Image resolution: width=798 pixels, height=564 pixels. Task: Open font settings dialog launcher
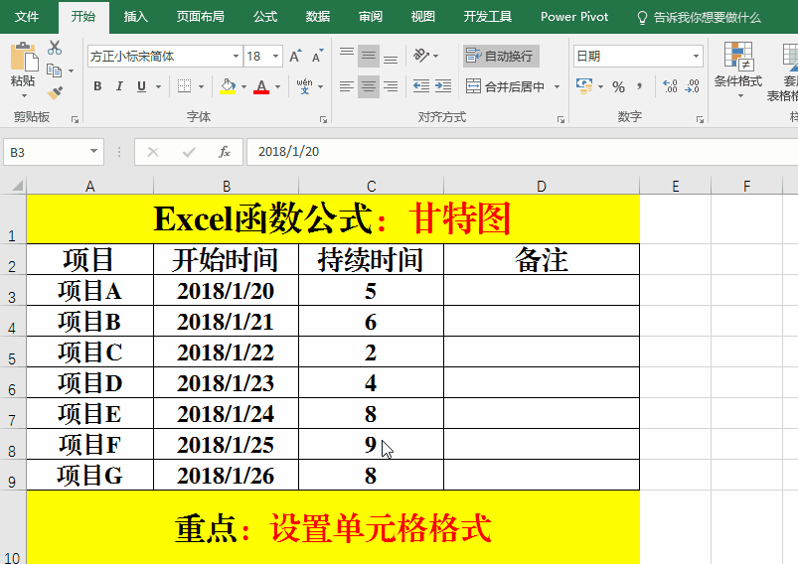pyautogui.click(x=323, y=119)
